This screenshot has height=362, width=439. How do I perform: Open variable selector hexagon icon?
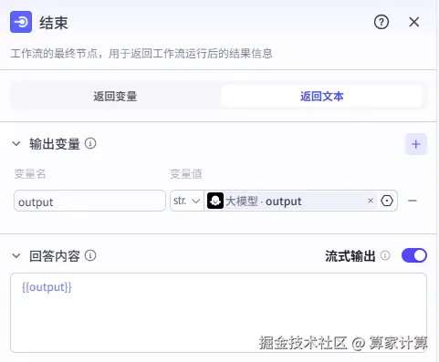pyautogui.click(x=387, y=201)
